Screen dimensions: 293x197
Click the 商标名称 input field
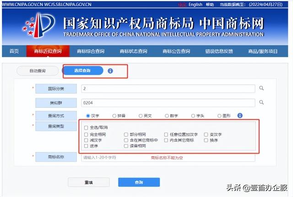(x=168, y=158)
